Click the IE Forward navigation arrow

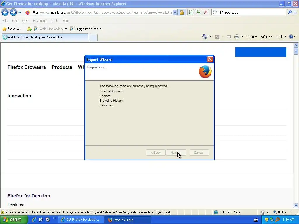(13, 13)
